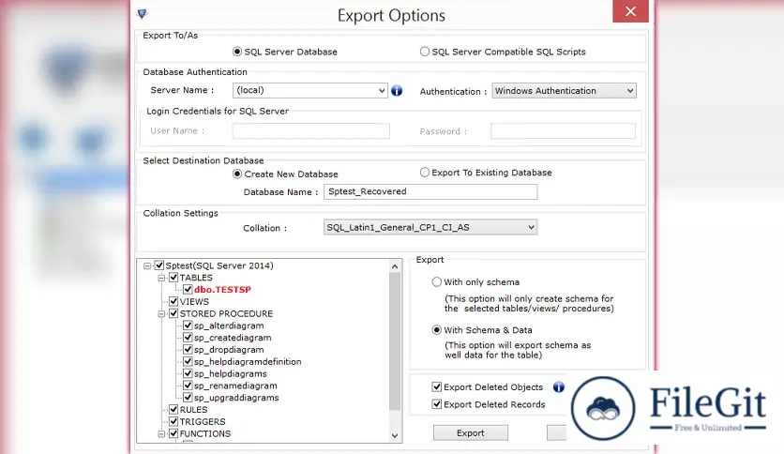This screenshot has width=784, height=454.
Task: Toggle Export Deleted Objects checkbox
Action: (436, 387)
